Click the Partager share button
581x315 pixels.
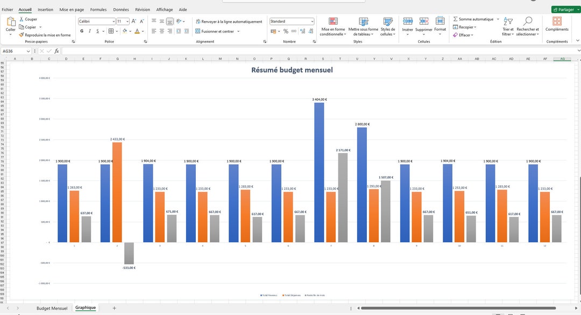click(x=565, y=10)
